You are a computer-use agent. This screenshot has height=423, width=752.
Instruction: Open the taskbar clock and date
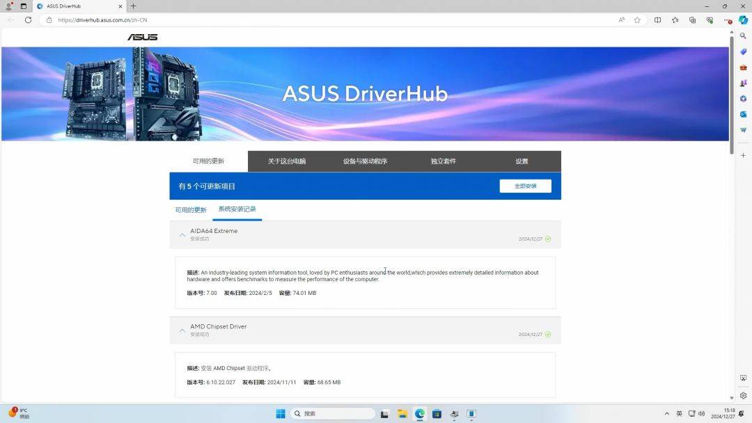pos(723,413)
